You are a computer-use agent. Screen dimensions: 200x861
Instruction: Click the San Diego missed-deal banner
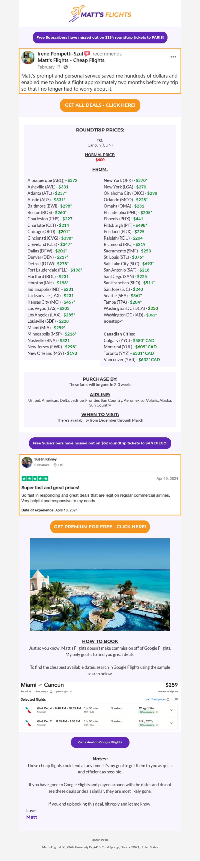(x=100, y=443)
